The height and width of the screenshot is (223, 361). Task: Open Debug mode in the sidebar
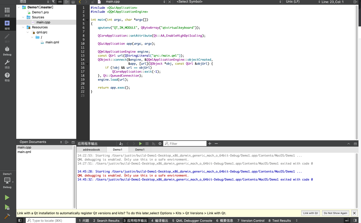coord(7,51)
